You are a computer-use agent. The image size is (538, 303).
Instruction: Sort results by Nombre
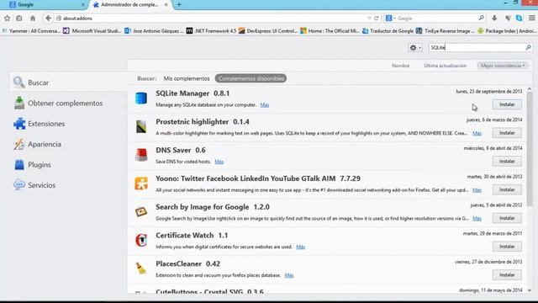400,66
